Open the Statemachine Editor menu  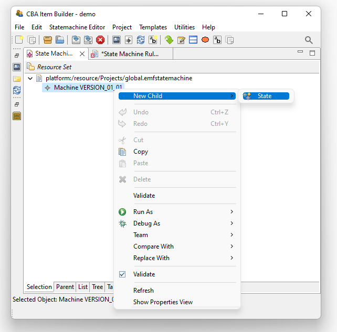[77, 27]
